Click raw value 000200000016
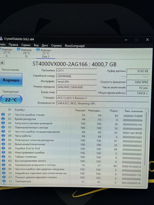154x205 pixels. (131, 183)
